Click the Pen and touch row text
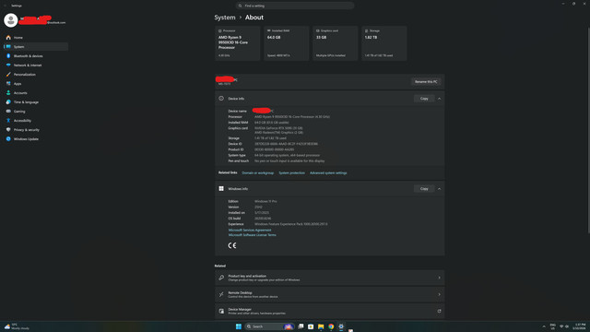This screenshot has width=590, height=332. click(289, 160)
